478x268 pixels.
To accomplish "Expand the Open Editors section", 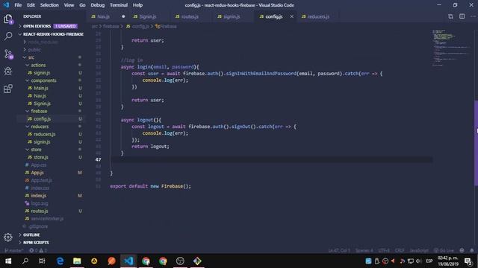I will [x=51, y=26].
